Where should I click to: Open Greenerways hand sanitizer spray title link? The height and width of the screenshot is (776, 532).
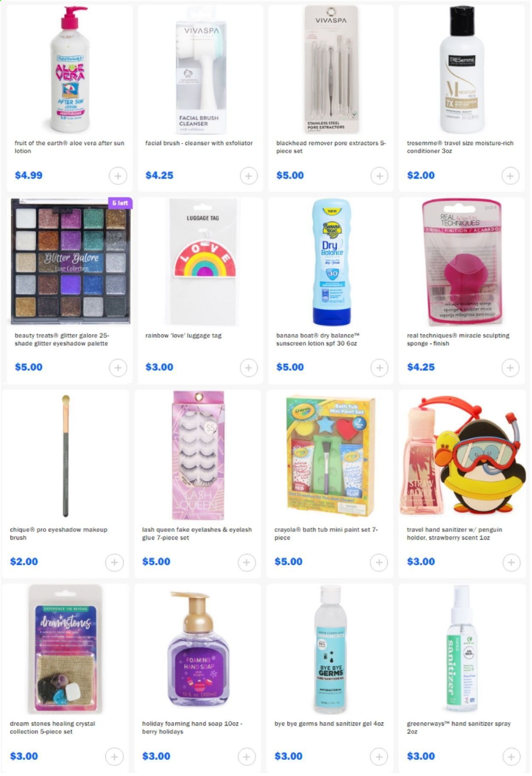[458, 727]
